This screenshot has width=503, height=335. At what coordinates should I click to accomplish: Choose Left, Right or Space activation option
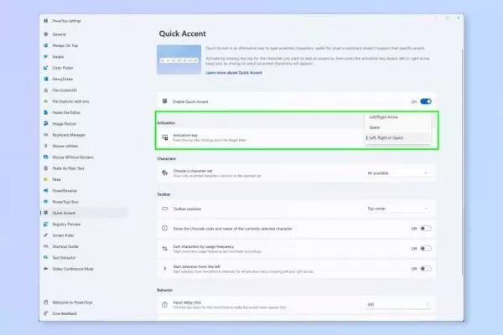click(x=397, y=137)
